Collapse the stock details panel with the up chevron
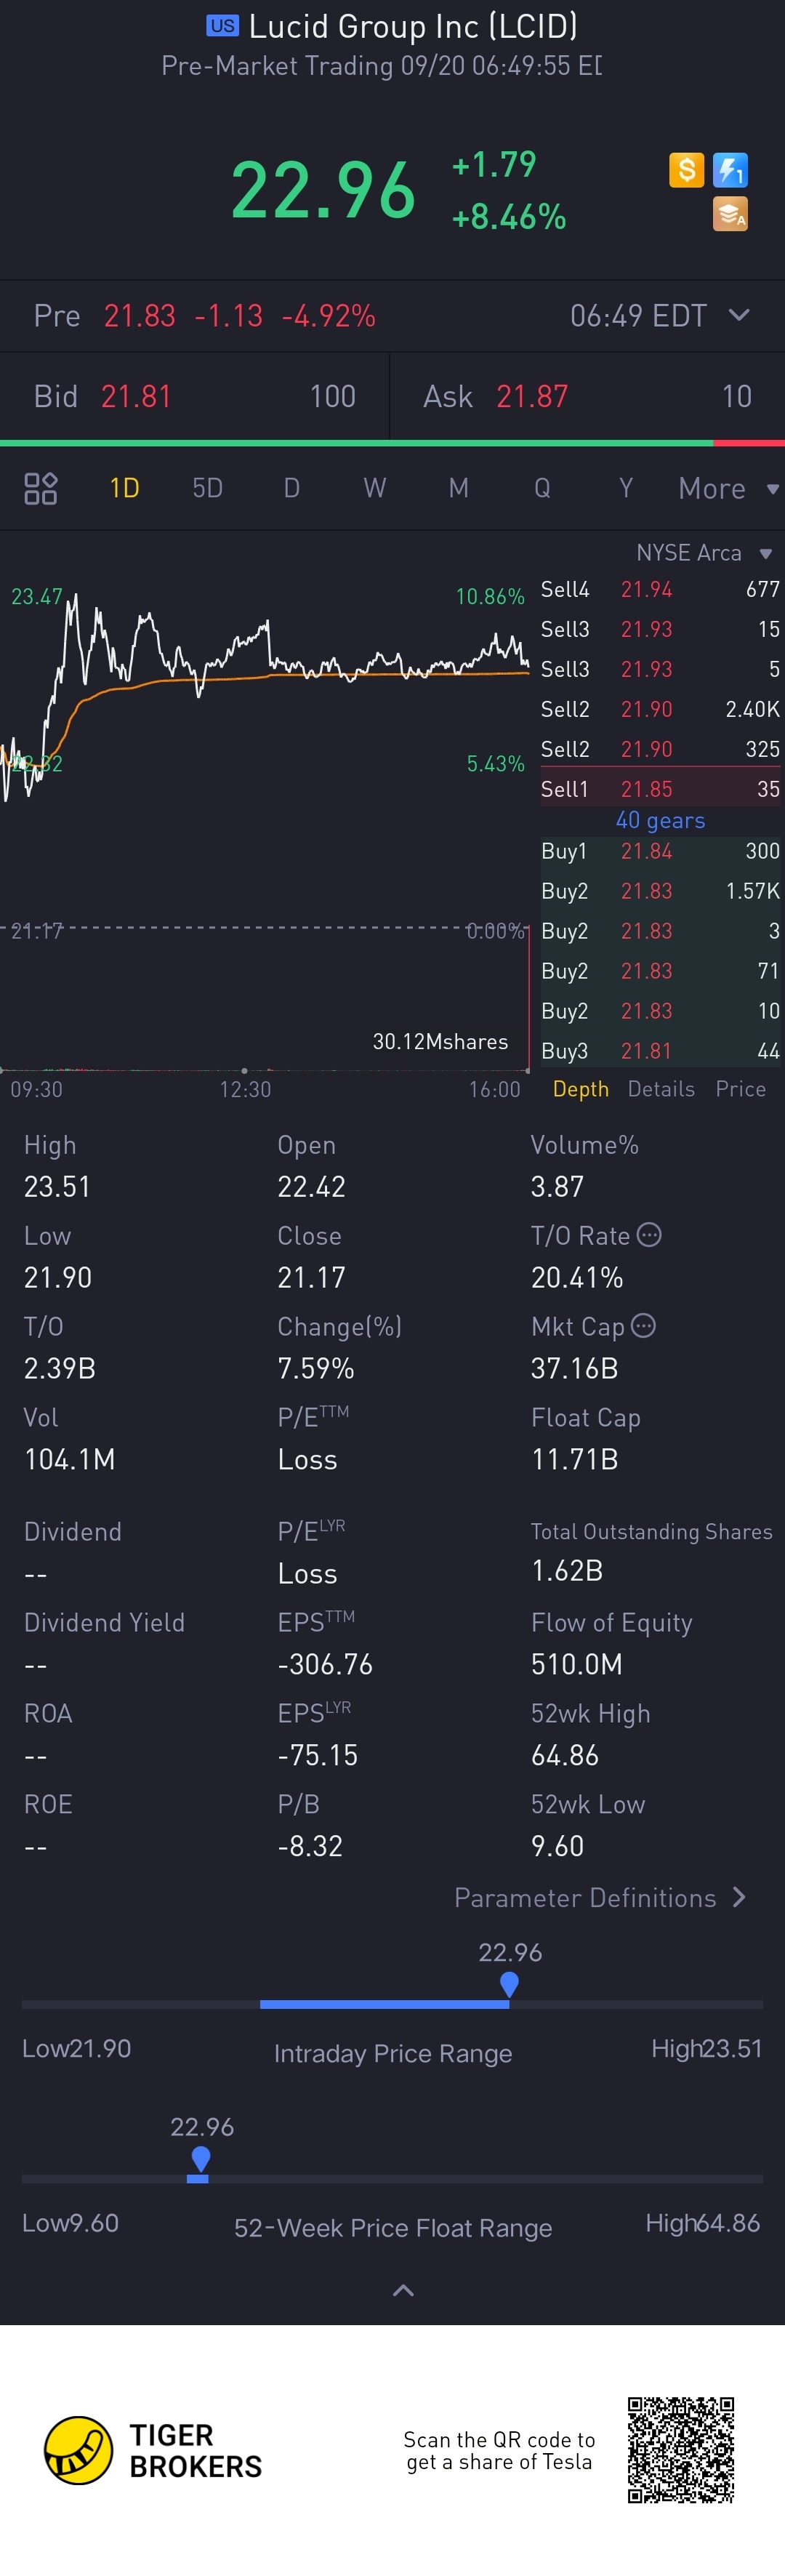The image size is (785, 2576). coord(403,2290)
